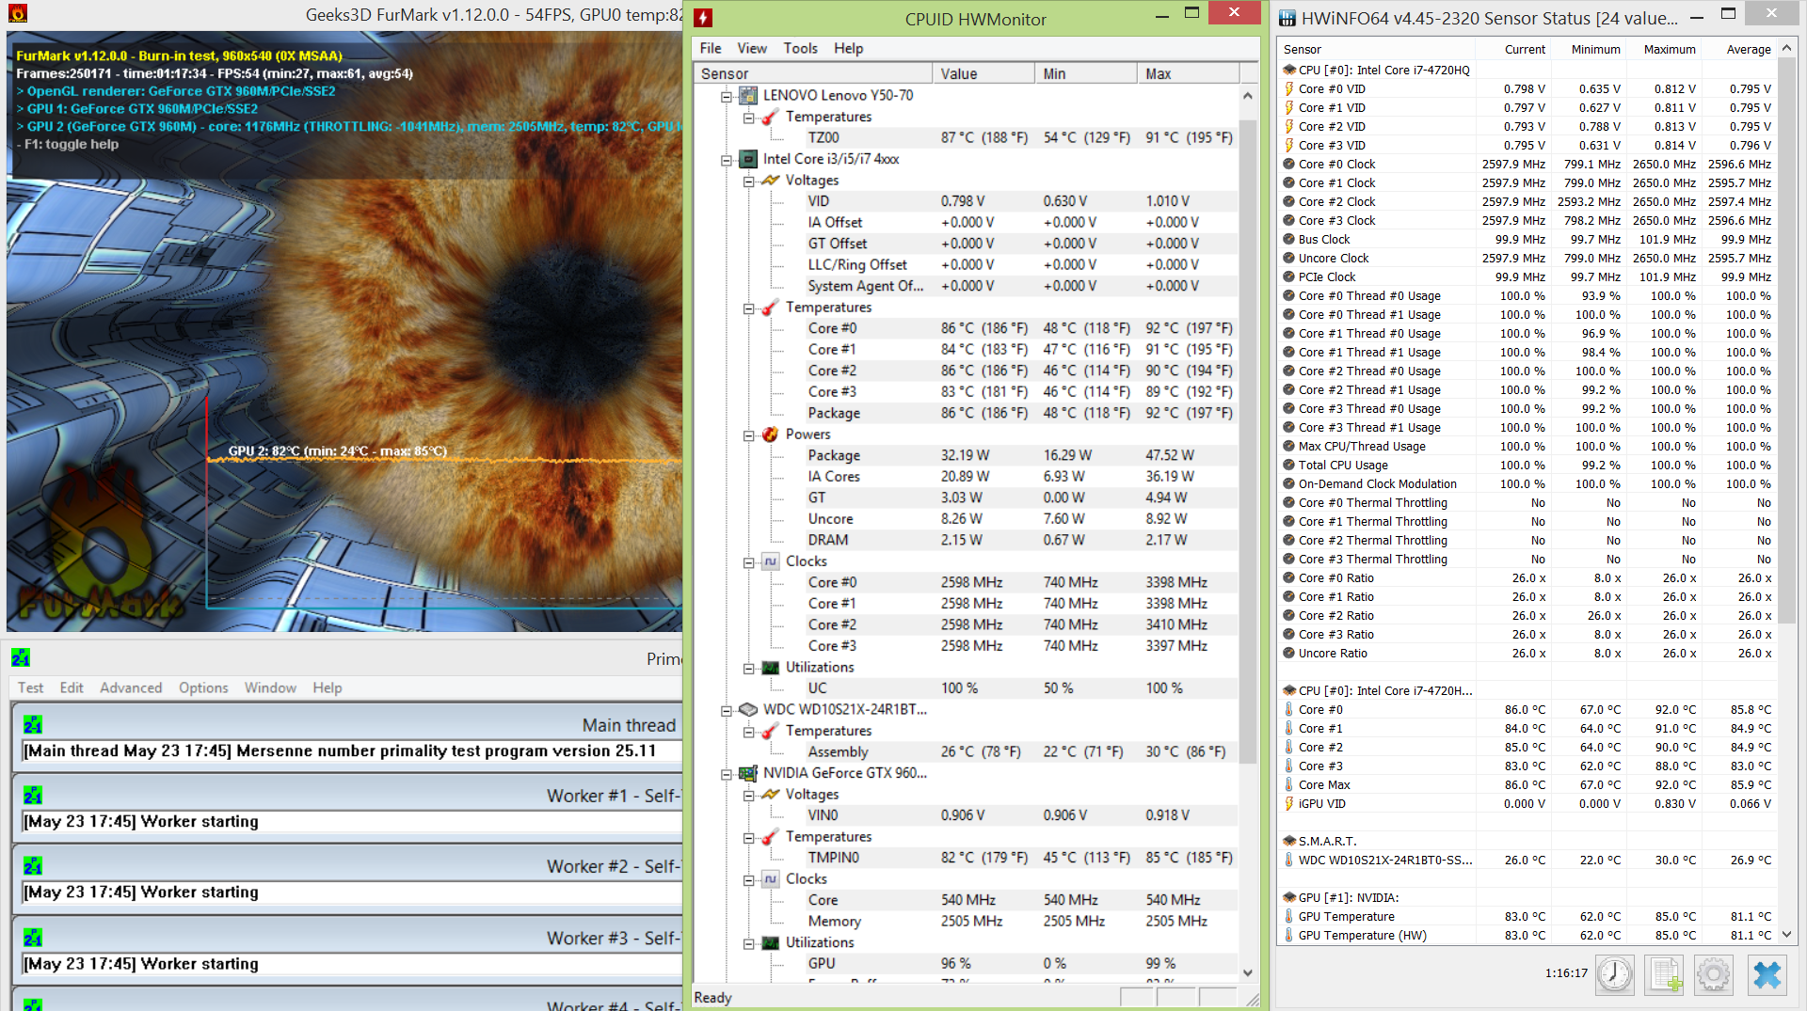The width and height of the screenshot is (1807, 1011).
Task: Select the On-Demand Clock Modulation row
Action: [1528, 483]
